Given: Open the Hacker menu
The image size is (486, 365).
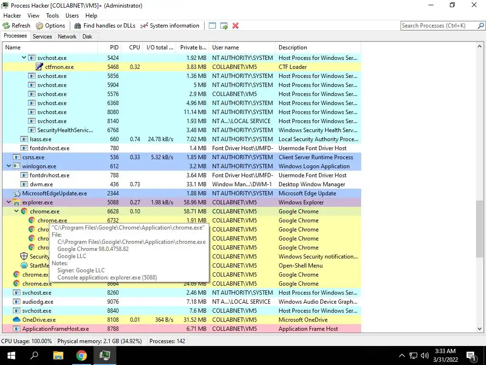Looking at the screenshot, I should coord(12,16).
